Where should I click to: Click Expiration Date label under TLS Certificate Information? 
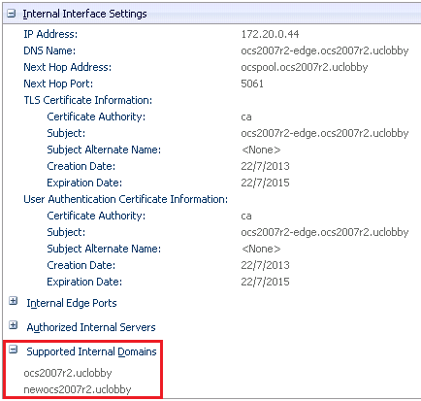pyautogui.click(x=84, y=183)
